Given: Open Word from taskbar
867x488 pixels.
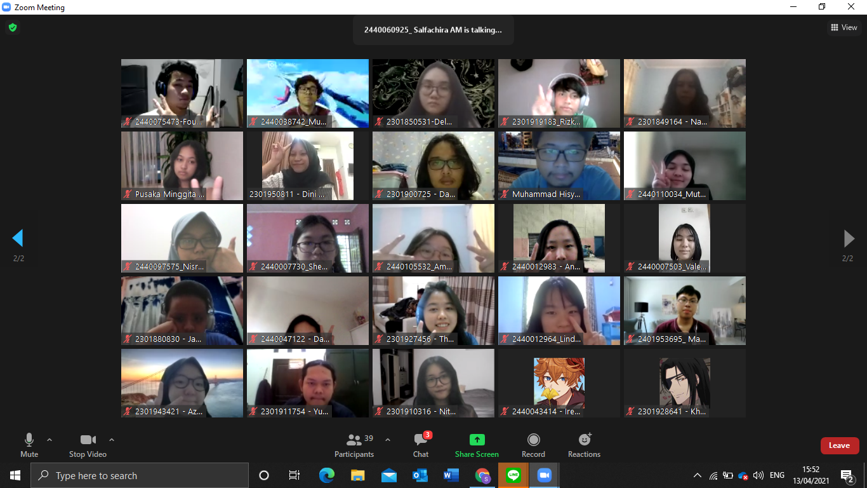Looking at the screenshot, I should [x=451, y=475].
